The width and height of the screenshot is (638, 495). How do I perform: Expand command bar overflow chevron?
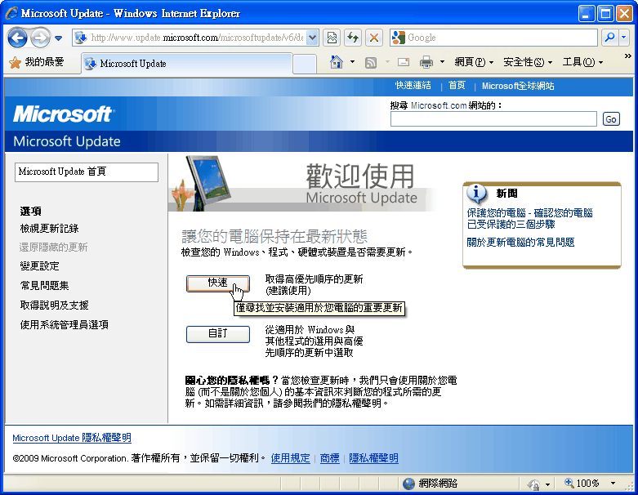(627, 56)
